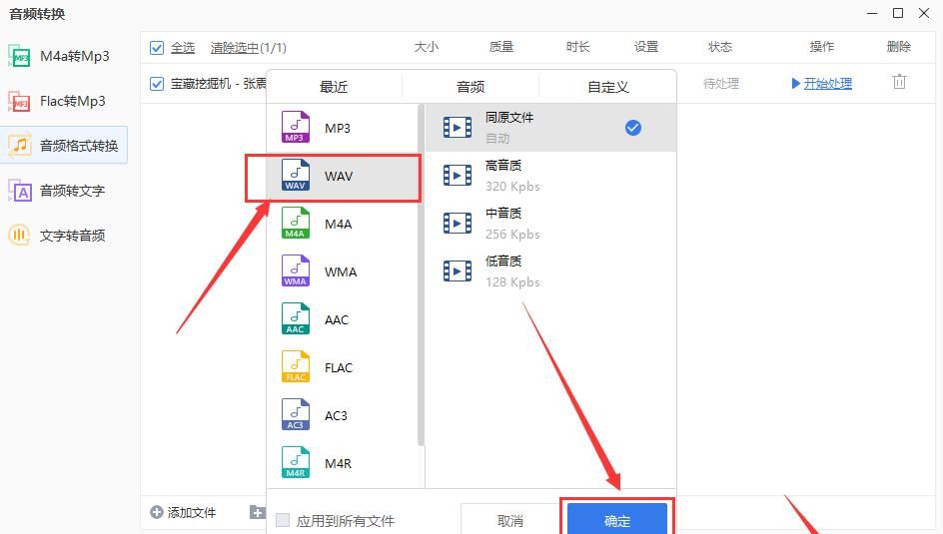
Task: Click the 时长 column header
Action: point(578,47)
